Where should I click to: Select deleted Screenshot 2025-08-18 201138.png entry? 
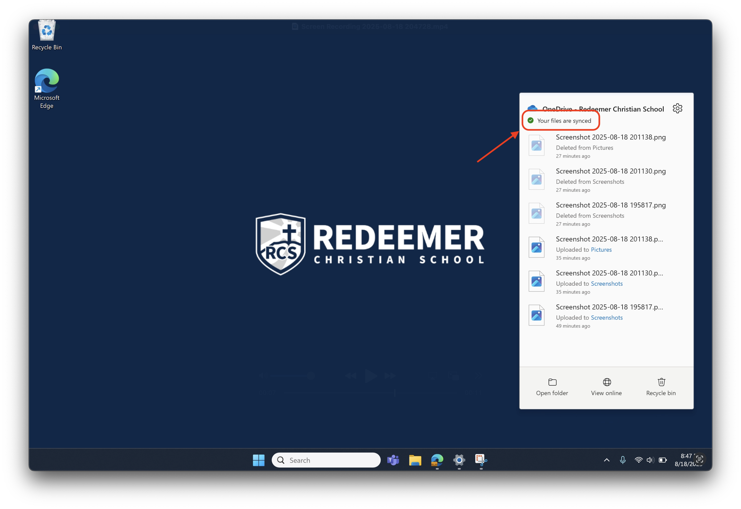coord(610,138)
